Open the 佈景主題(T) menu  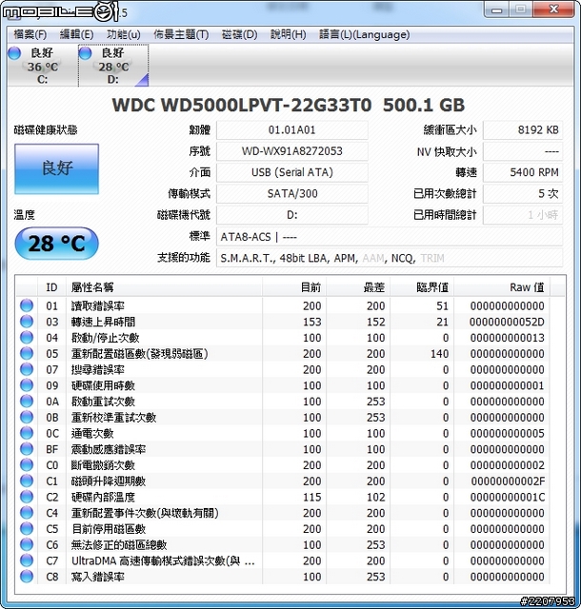(181, 34)
